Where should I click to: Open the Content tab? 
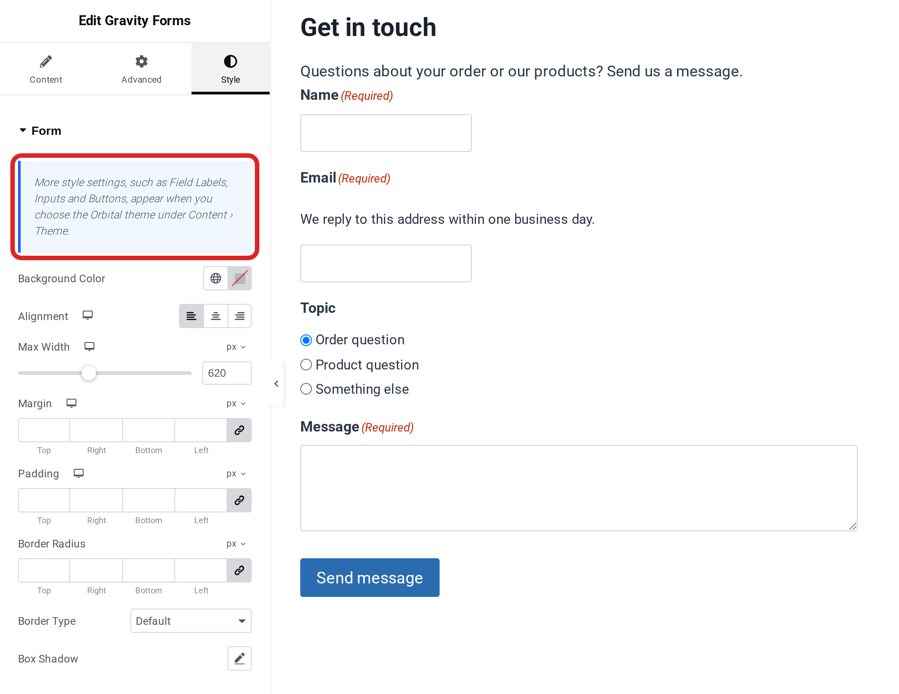pyautogui.click(x=46, y=69)
